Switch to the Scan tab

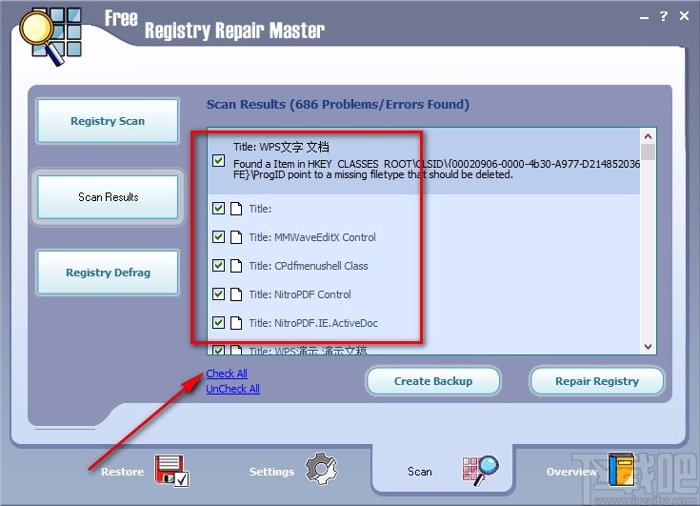coord(442,471)
